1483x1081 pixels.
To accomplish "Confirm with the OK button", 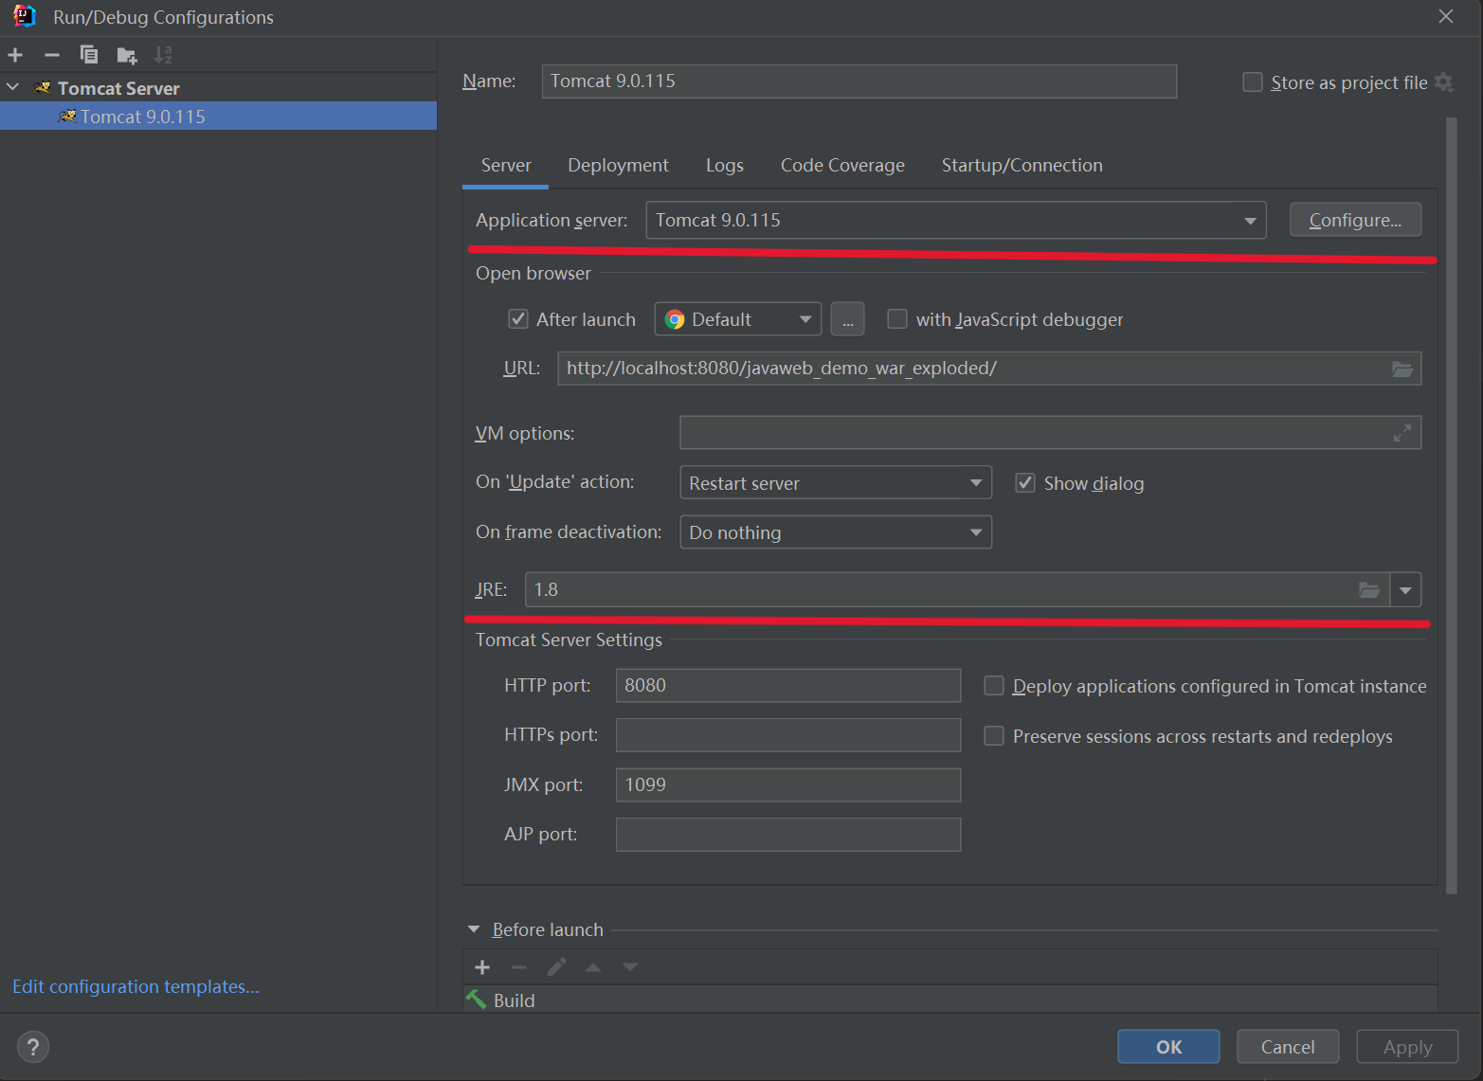I will 1168,1047.
